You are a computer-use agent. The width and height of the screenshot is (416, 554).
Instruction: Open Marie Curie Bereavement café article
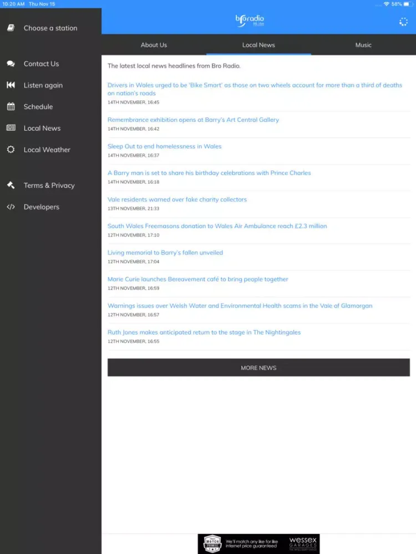198,279
